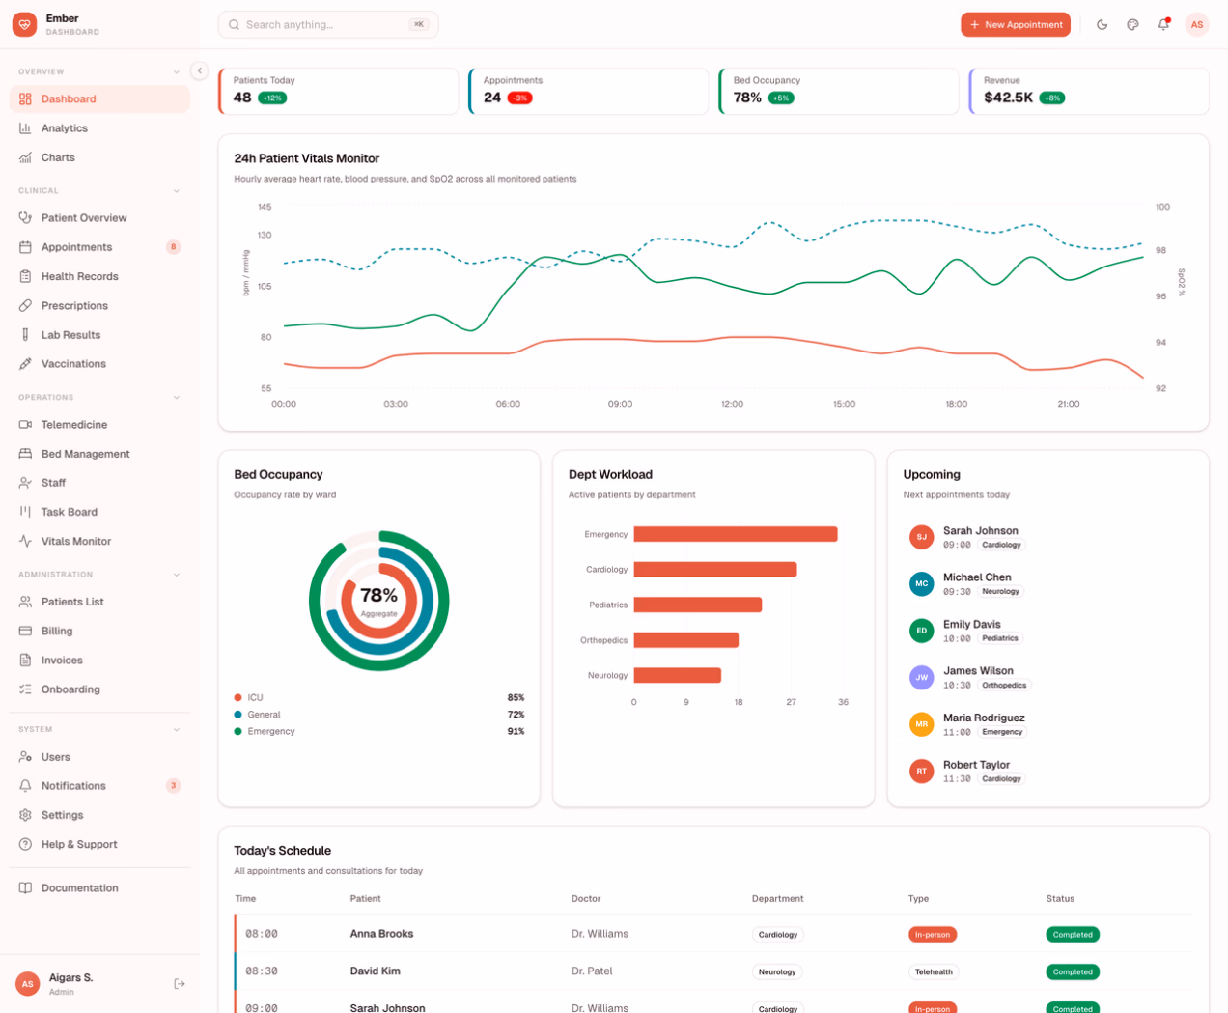Click the Patients Today stat card
This screenshot has width=1228, height=1013.
tap(339, 91)
